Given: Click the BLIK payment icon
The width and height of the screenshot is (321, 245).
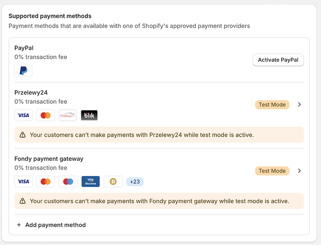Looking at the screenshot, I should (x=89, y=115).
